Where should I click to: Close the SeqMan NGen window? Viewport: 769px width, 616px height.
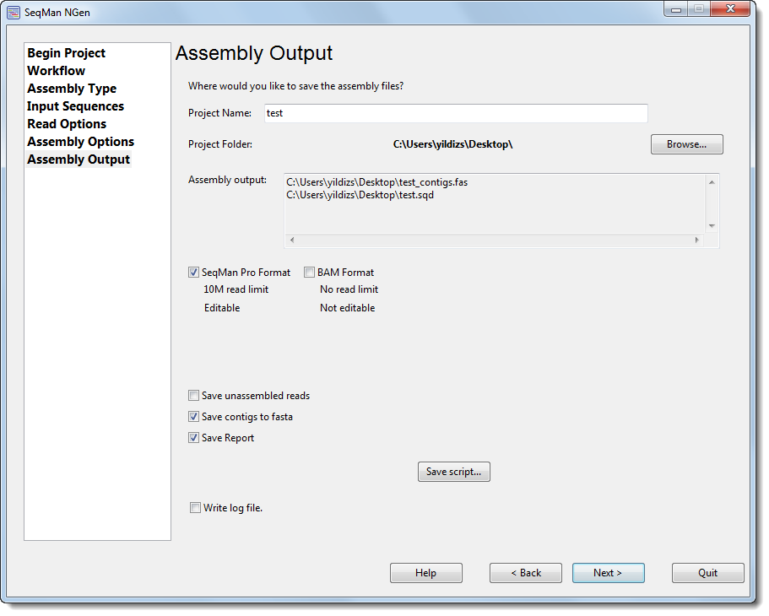(730, 8)
